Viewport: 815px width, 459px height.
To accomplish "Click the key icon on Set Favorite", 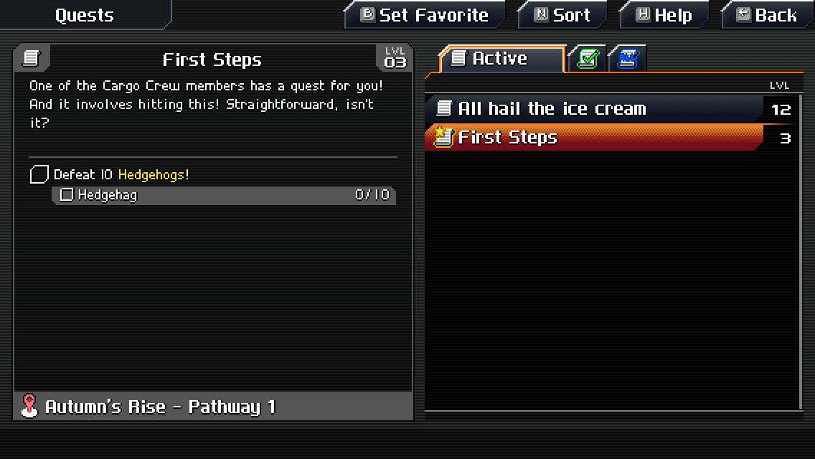I will click(x=367, y=15).
